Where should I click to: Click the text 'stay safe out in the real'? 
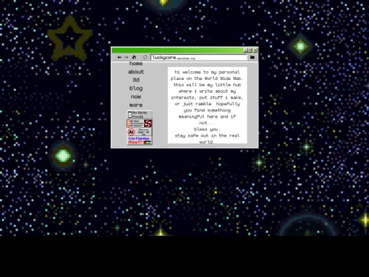coord(207,135)
